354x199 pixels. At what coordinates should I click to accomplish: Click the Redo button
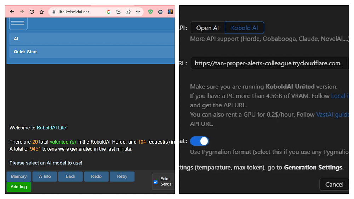pyautogui.click(x=96, y=176)
